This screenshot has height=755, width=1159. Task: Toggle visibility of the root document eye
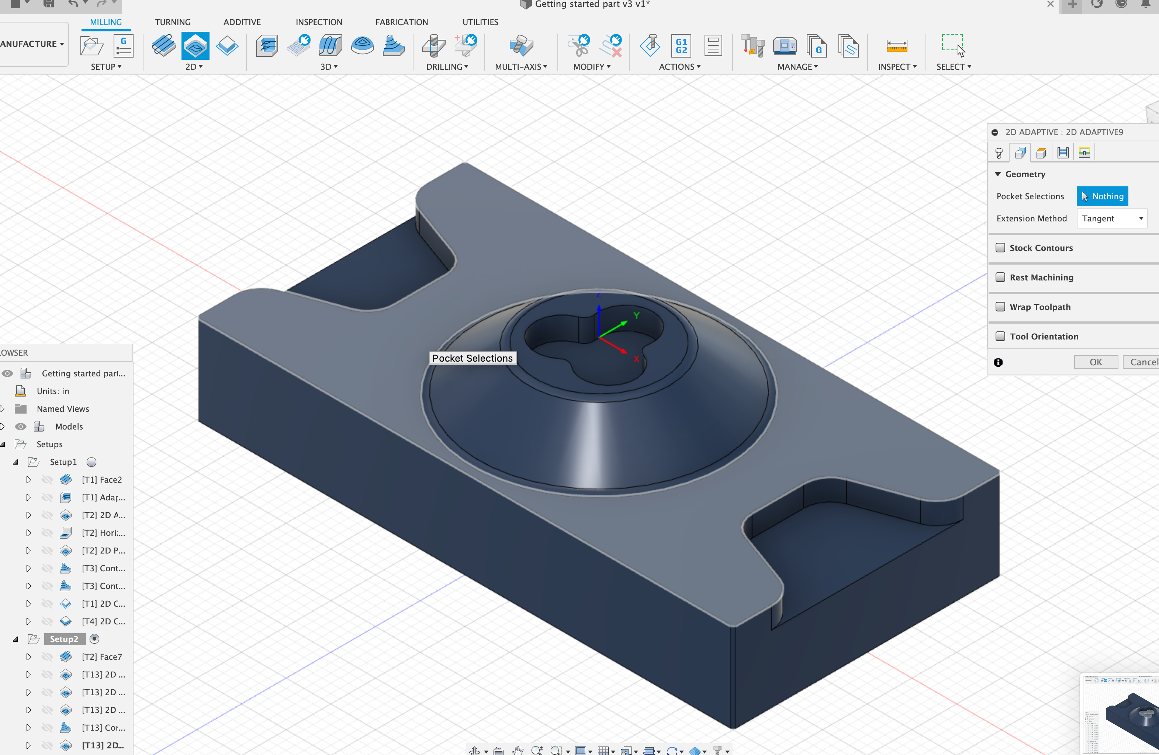click(7, 373)
